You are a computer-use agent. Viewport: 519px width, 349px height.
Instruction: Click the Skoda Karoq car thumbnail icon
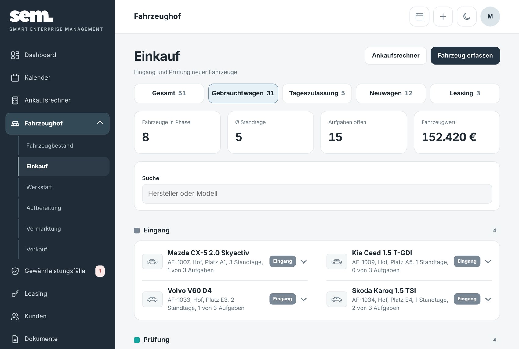coord(336,299)
